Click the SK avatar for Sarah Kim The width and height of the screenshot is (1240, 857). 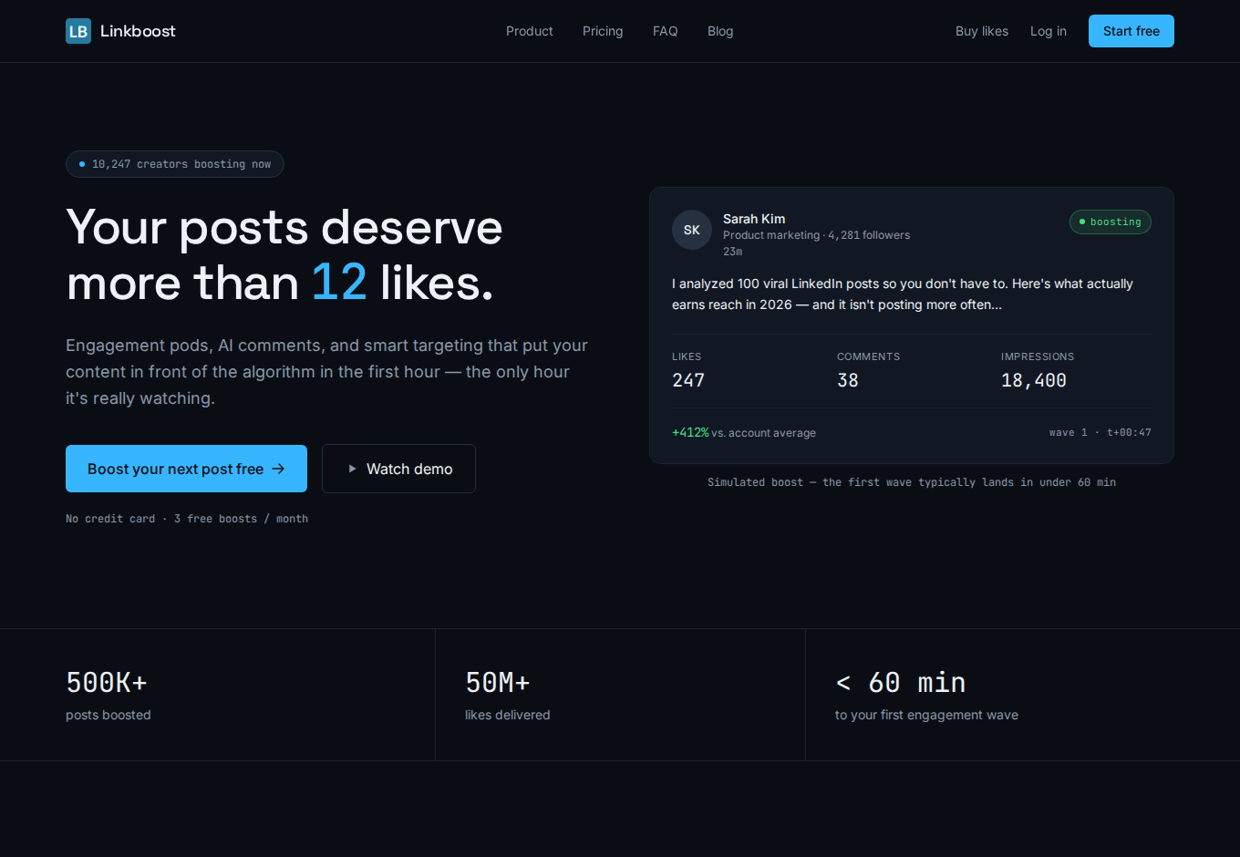(692, 230)
